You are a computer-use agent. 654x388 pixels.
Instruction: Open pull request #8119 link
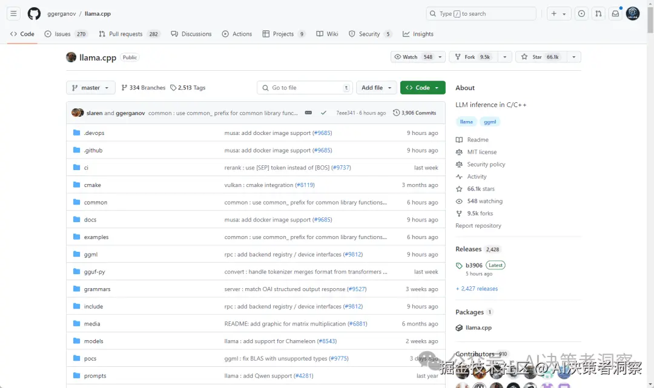pyautogui.click(x=305, y=185)
